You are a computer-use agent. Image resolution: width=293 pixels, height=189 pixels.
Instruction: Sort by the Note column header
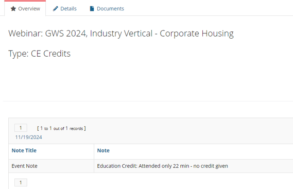pyautogui.click(x=104, y=150)
